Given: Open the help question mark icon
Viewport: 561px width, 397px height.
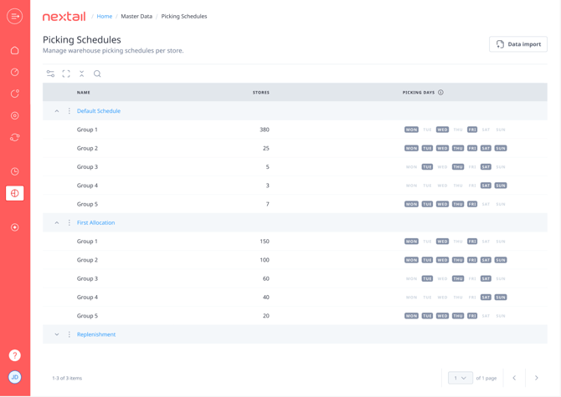Looking at the screenshot, I should click(x=15, y=355).
